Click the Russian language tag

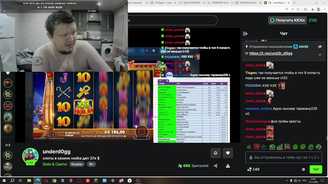pyautogui.click(x=77, y=164)
